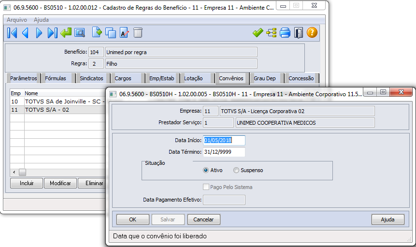
Task: Click grid scrollbar left arrow
Action: 14,173
